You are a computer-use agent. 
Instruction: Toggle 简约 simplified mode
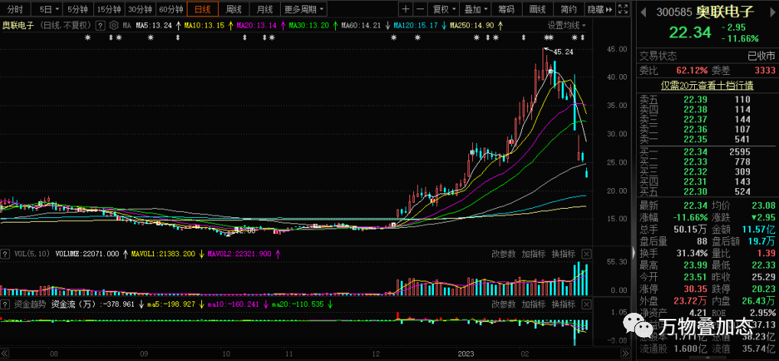click(x=568, y=10)
